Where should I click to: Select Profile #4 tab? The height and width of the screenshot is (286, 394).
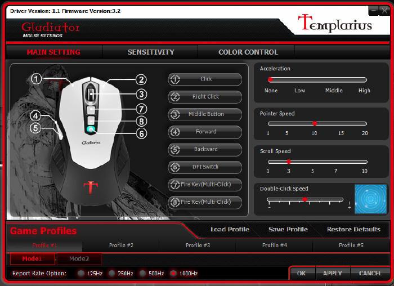275,245
